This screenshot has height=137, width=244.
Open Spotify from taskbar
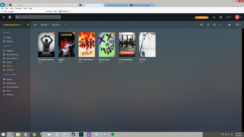pos(113,134)
